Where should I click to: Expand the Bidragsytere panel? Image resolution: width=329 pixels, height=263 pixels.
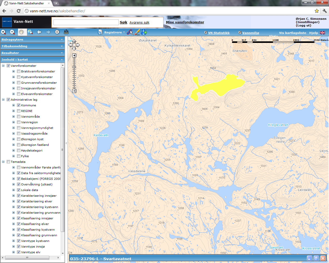tap(32, 40)
